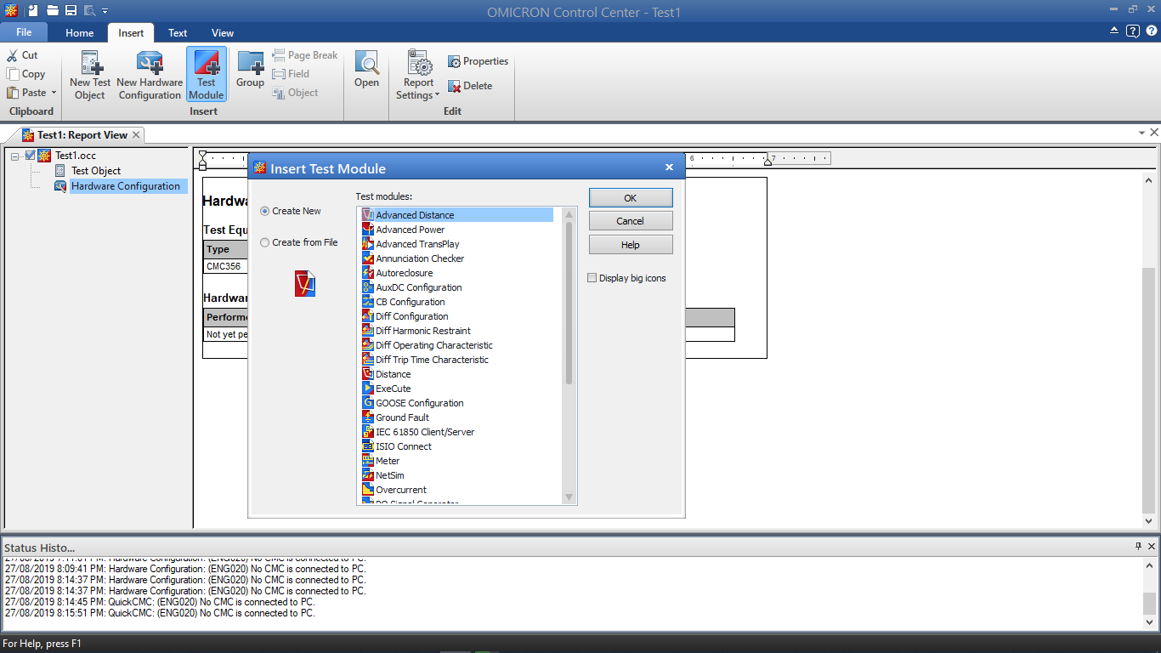Click New Hardware Configuration ribbon icon
The image size is (1161, 653).
[150, 75]
